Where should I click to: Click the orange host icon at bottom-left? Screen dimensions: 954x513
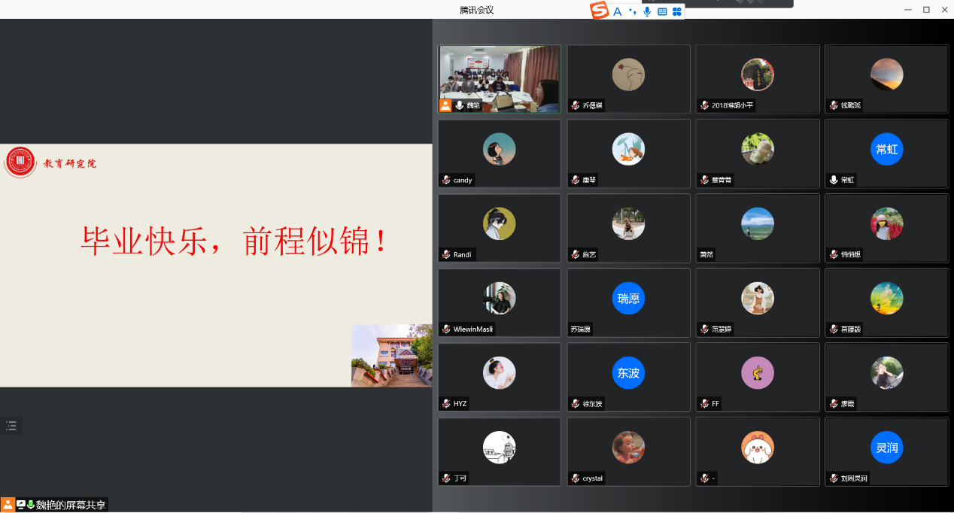[8, 505]
